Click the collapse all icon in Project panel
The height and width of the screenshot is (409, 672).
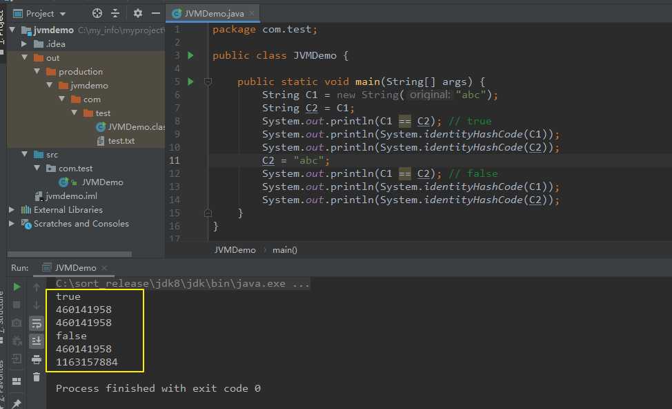pyautogui.click(x=115, y=13)
